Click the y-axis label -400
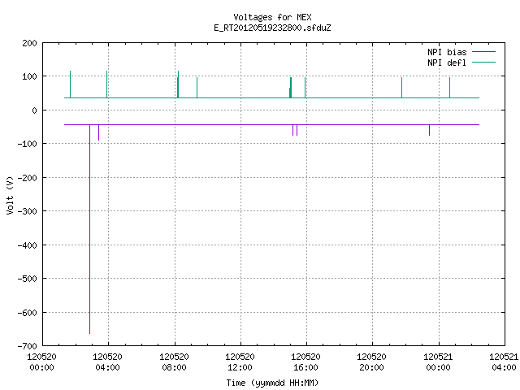Screen dimensions: 520x390 pyautogui.click(x=27, y=245)
